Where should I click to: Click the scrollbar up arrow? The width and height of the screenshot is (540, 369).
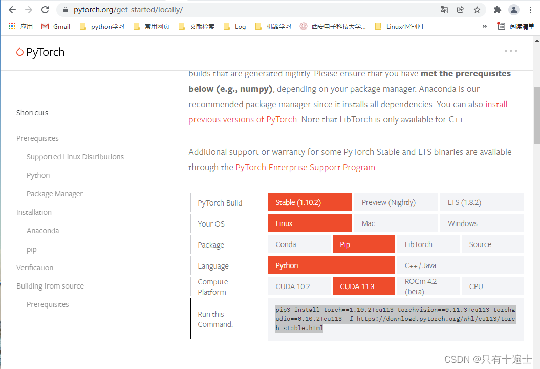[x=536, y=40]
